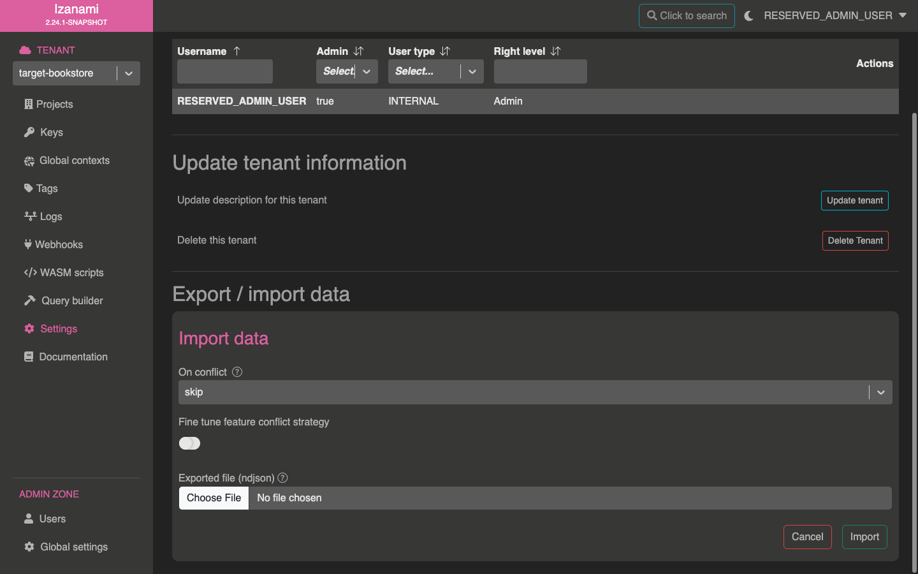The height and width of the screenshot is (574, 918).
Task: Focus the Username filter input field
Action: coord(225,71)
